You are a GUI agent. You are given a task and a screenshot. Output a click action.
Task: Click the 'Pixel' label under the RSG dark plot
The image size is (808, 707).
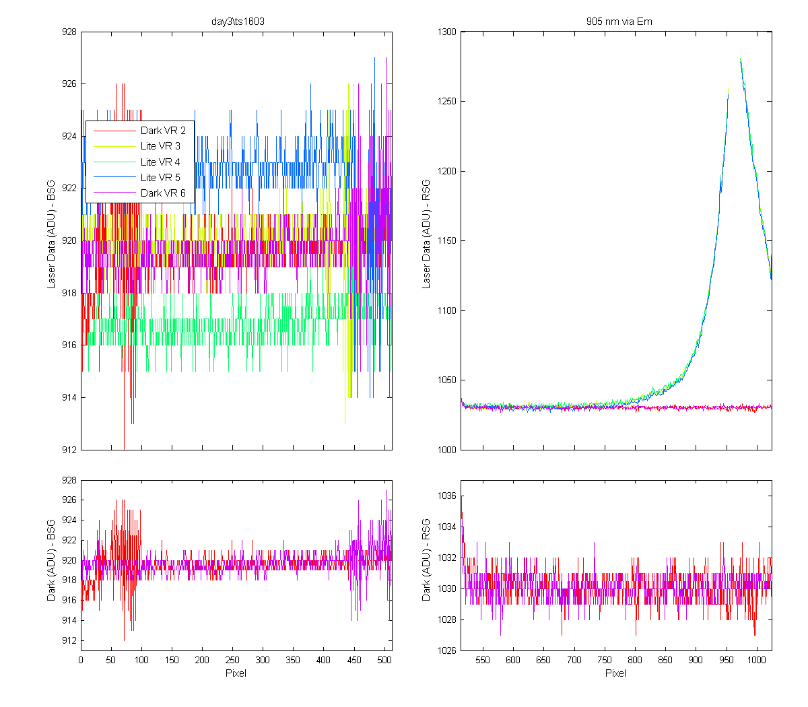tap(615, 673)
